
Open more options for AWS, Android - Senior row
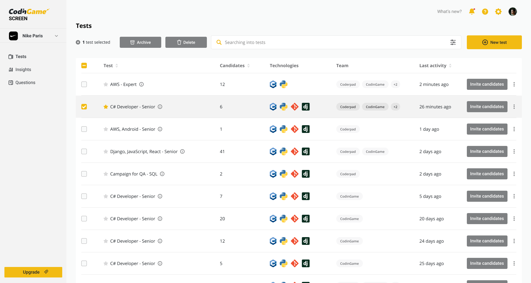514,129
